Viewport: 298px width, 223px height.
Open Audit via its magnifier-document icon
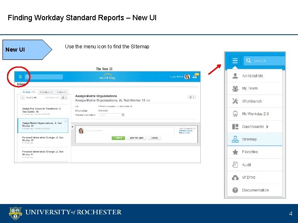coord(235,165)
